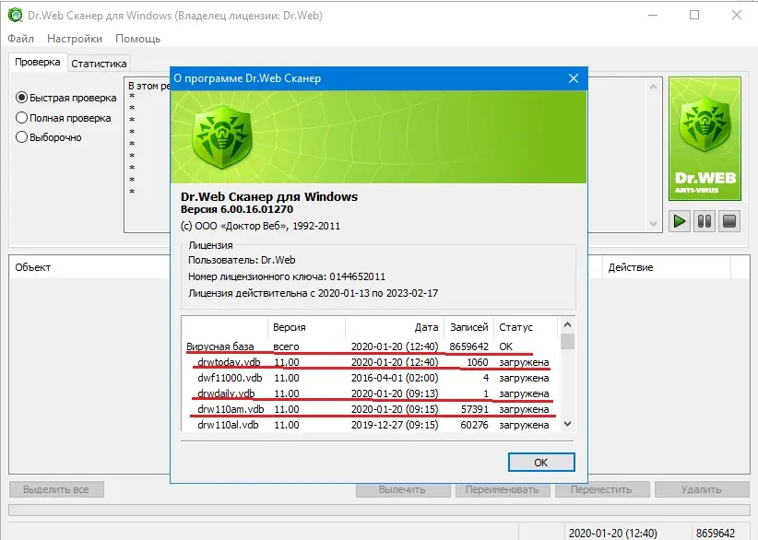Click date 2019-12-27 (09:15) cell
758x540 pixels.
[x=395, y=425]
